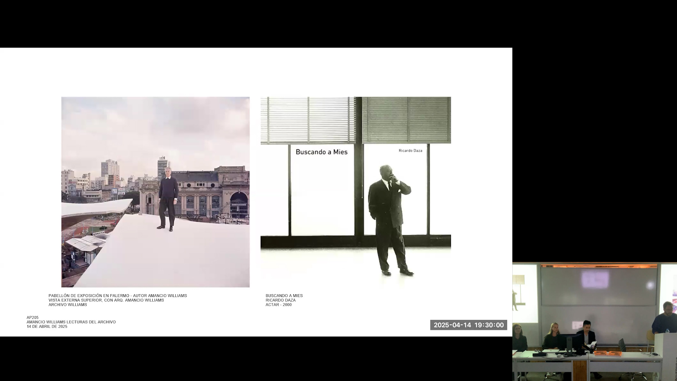Click the 'ACTAR - 2000' caption text
The image size is (677, 381).
click(278, 305)
